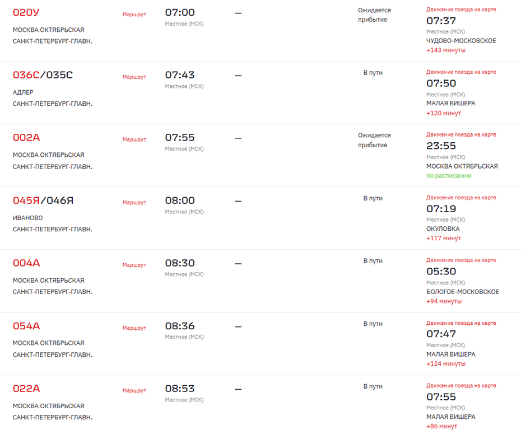The width and height of the screenshot is (521, 434).
Task: Select train number 054А heading
Action: [26, 326]
